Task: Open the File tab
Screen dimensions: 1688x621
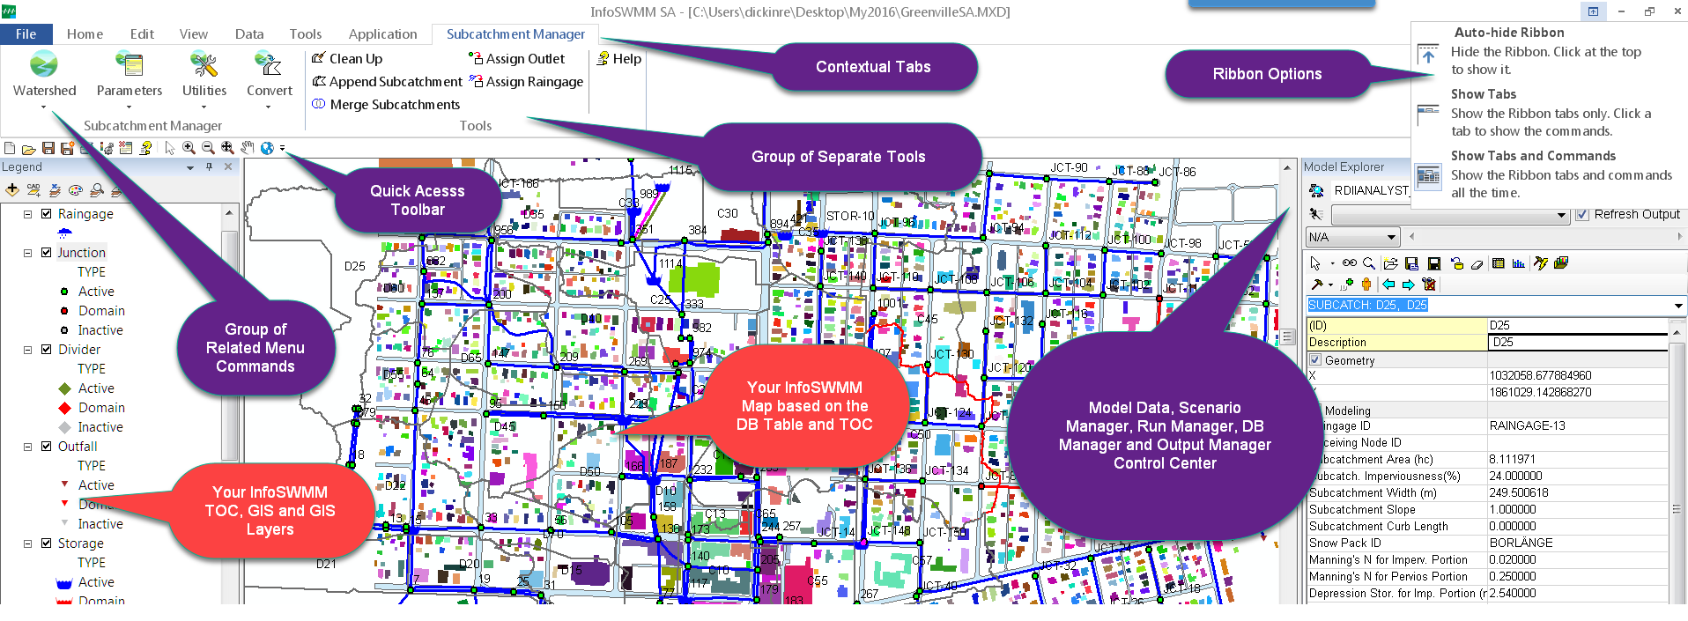Action: (26, 33)
